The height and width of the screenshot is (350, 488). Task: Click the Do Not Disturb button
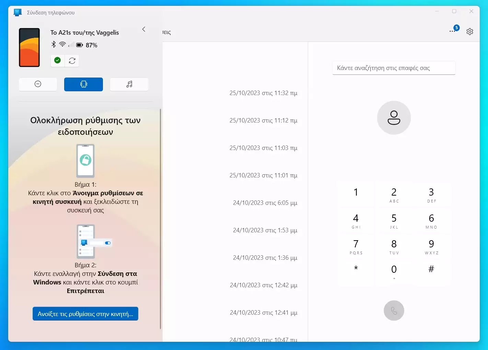click(x=38, y=84)
